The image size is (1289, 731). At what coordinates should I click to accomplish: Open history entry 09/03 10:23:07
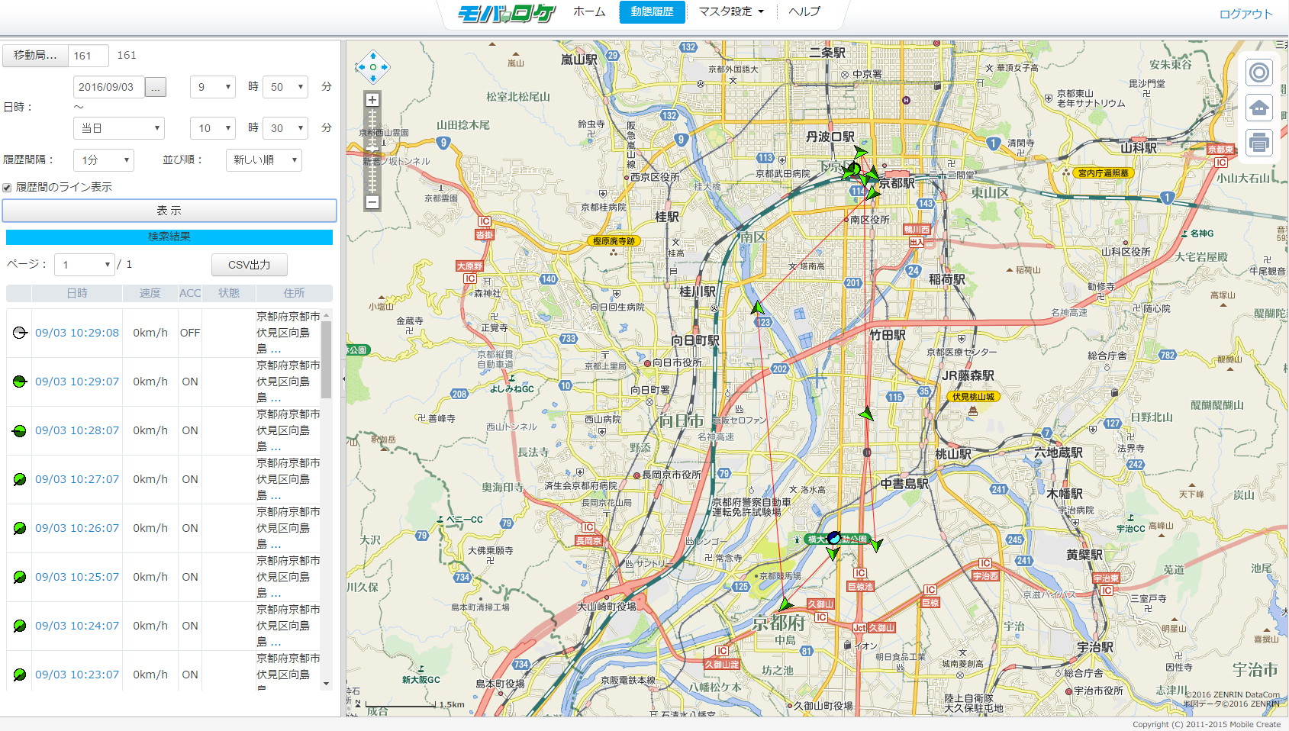pos(77,675)
